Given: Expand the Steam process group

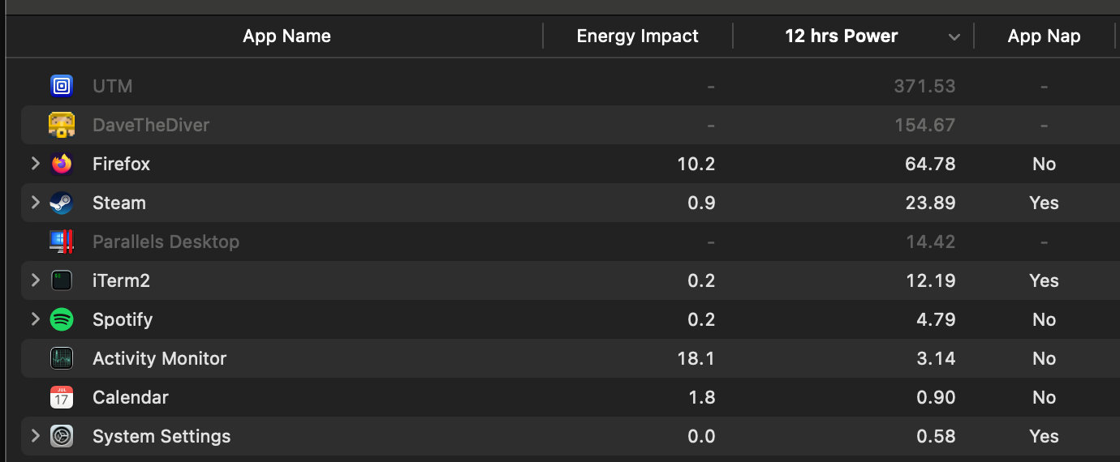Looking at the screenshot, I should click(35, 203).
